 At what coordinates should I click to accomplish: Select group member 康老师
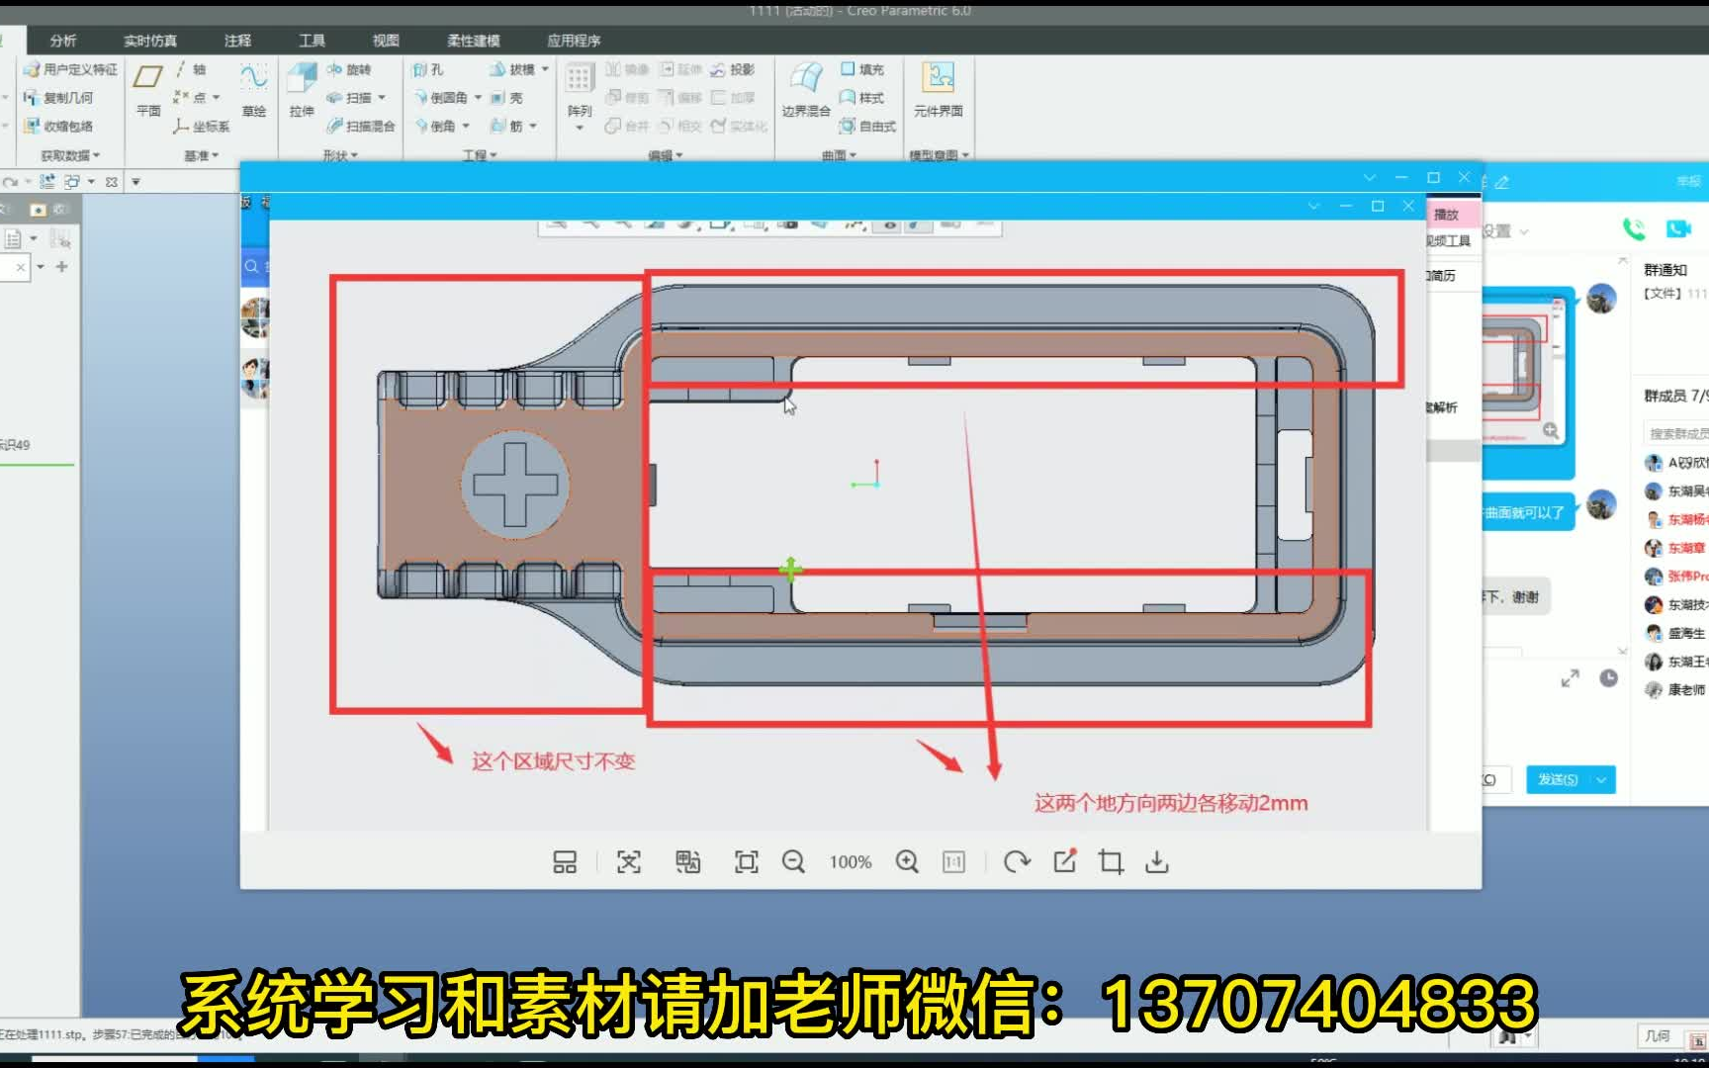click(1676, 689)
